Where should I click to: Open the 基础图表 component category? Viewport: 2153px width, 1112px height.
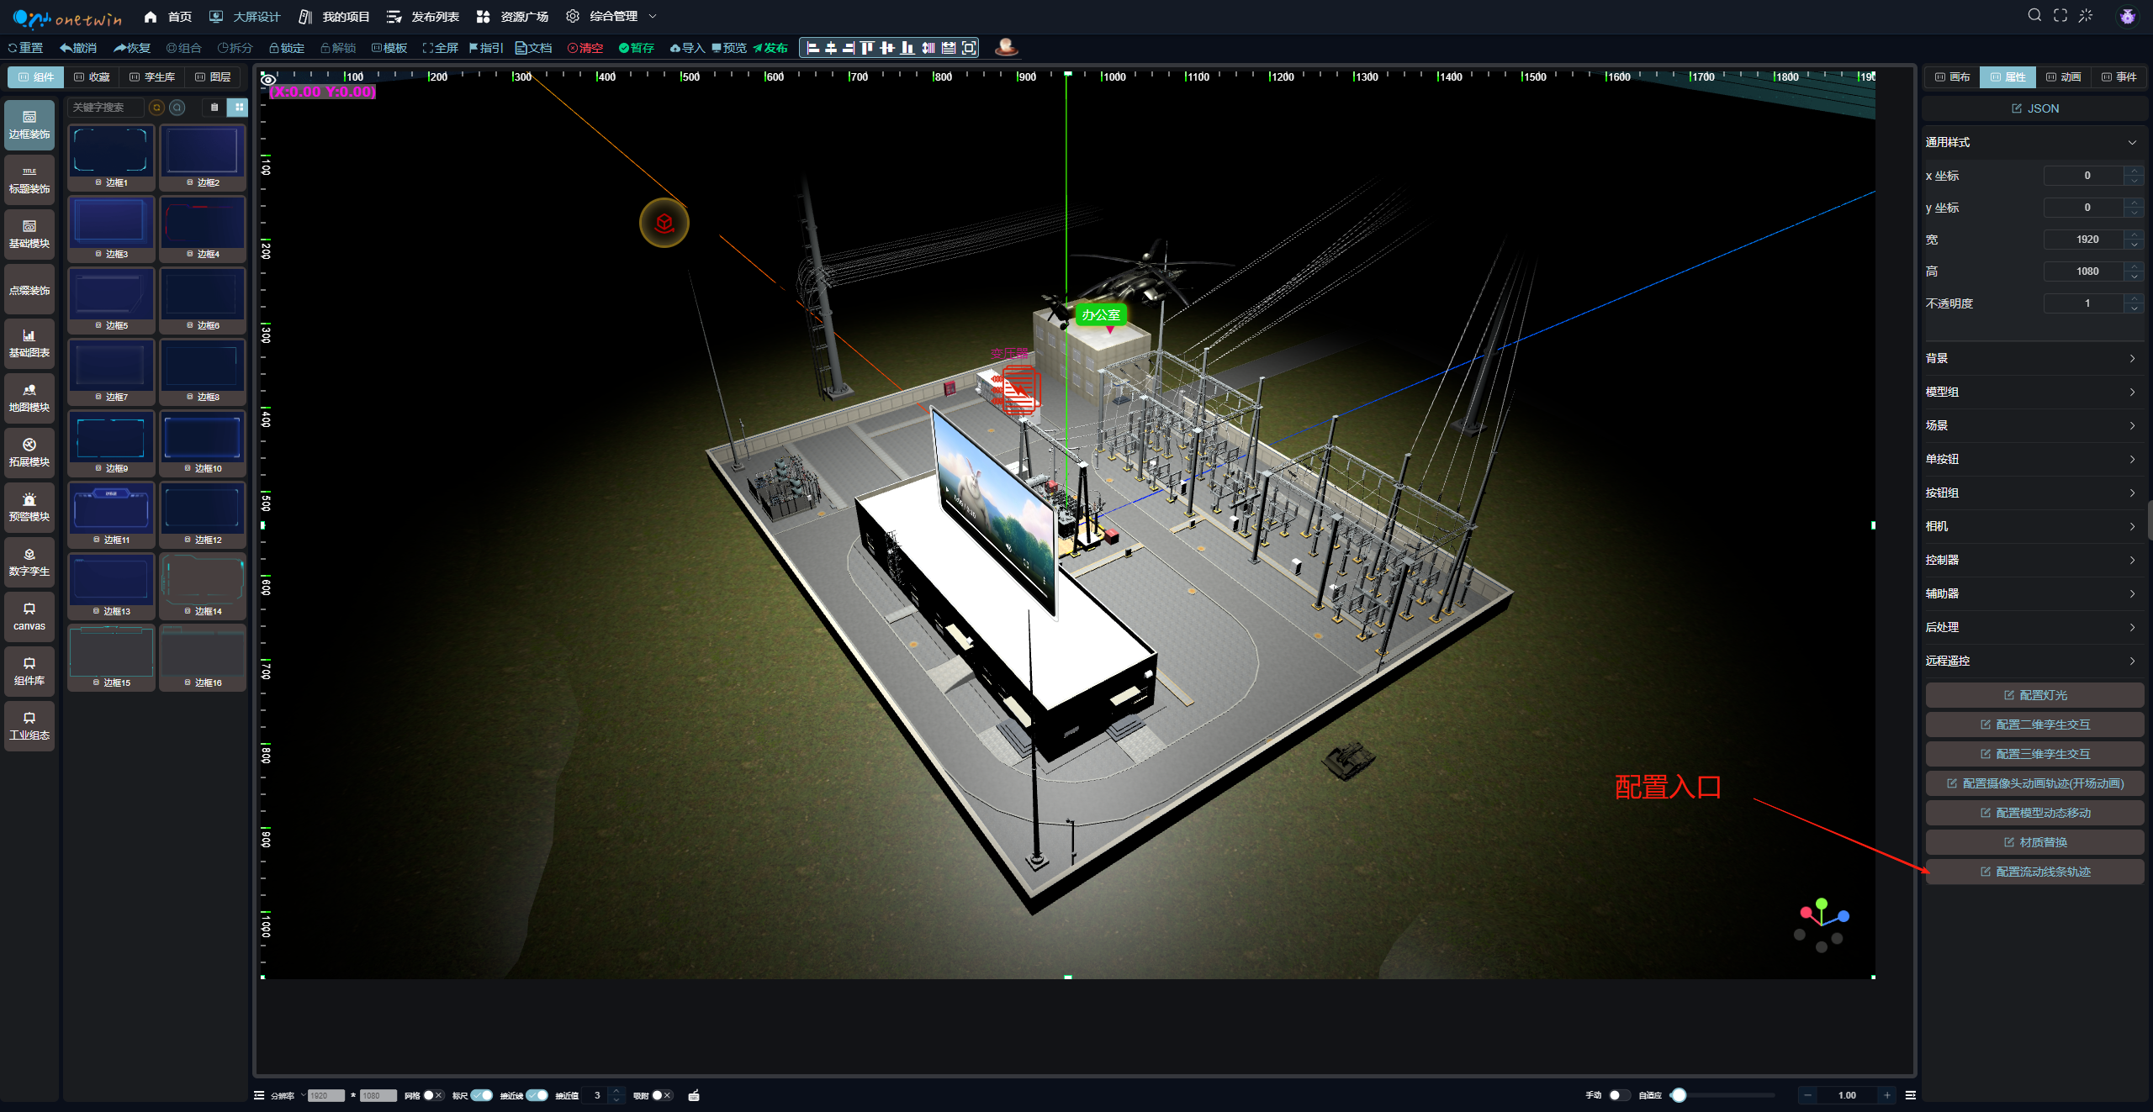(29, 343)
